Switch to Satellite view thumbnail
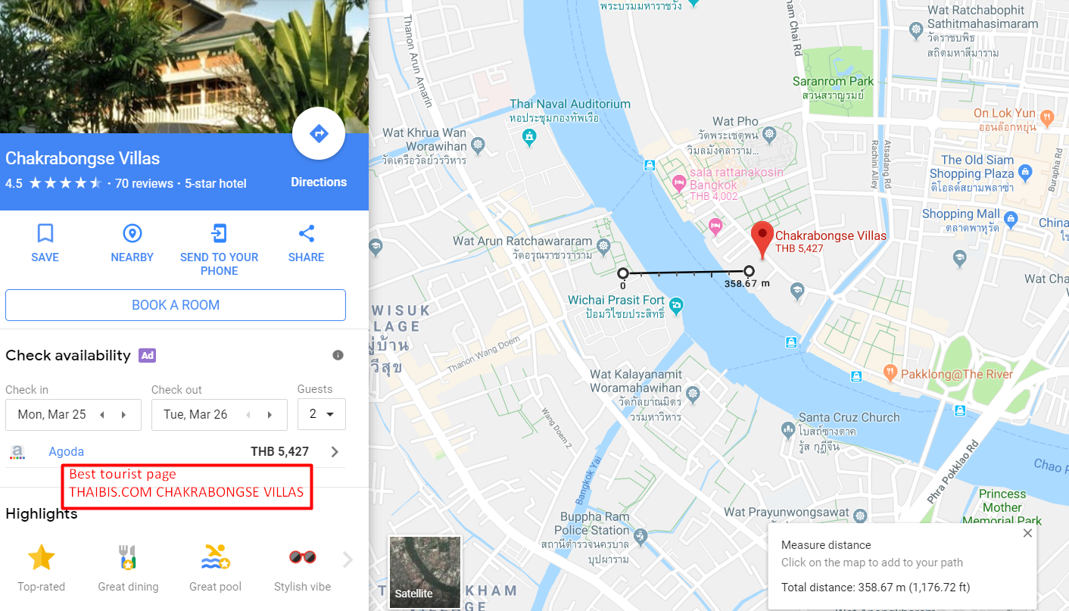The height and width of the screenshot is (611, 1069). [x=425, y=572]
